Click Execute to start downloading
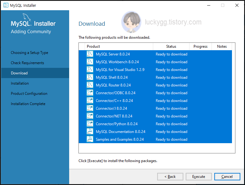The width and height of the screenshot is (245, 185). [x=198, y=177]
